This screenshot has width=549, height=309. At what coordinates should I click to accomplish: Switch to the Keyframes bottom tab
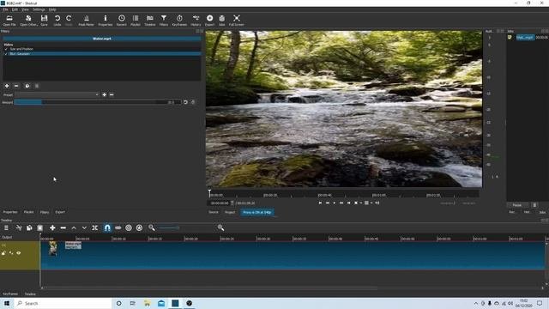[10, 294]
